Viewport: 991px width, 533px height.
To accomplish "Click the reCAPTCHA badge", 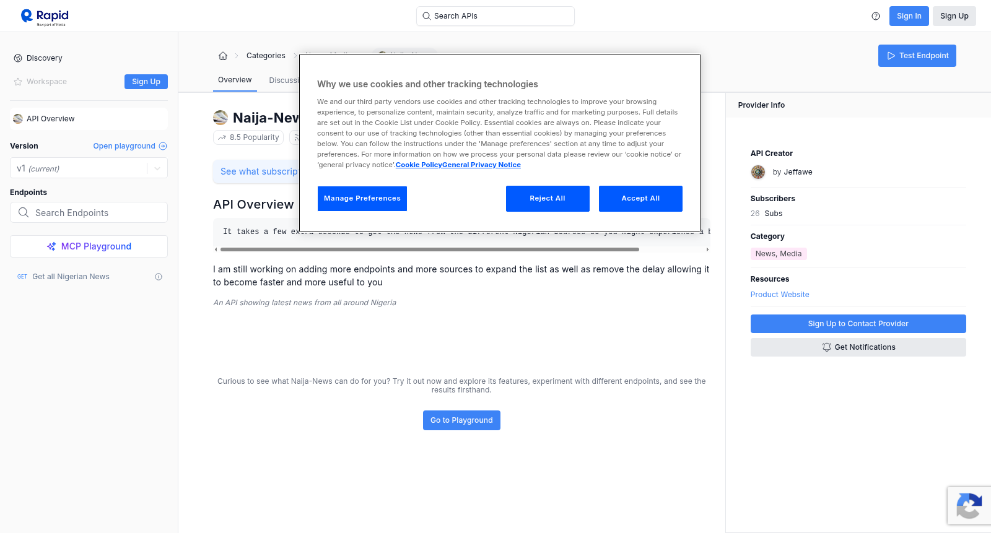I will [x=969, y=506].
